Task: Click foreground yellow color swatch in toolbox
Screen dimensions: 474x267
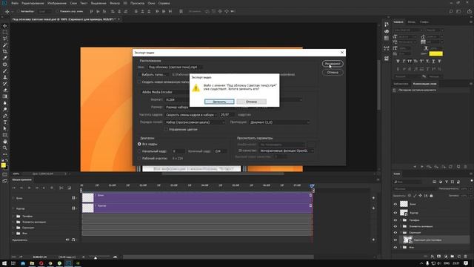Action: point(3,165)
